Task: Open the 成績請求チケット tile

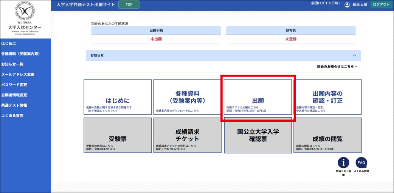Action: click(187, 135)
